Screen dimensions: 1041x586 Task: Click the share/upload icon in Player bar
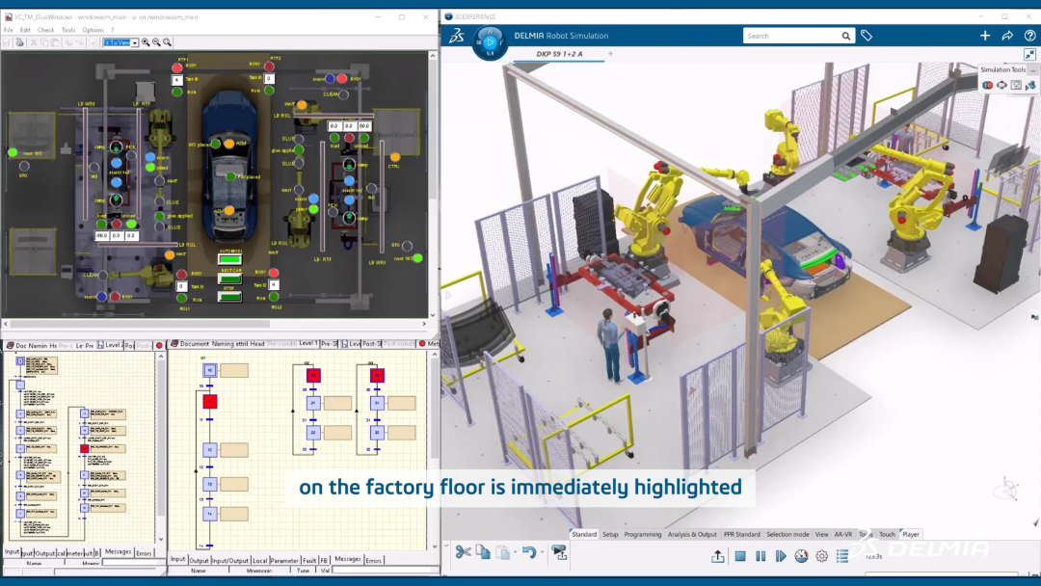718,556
